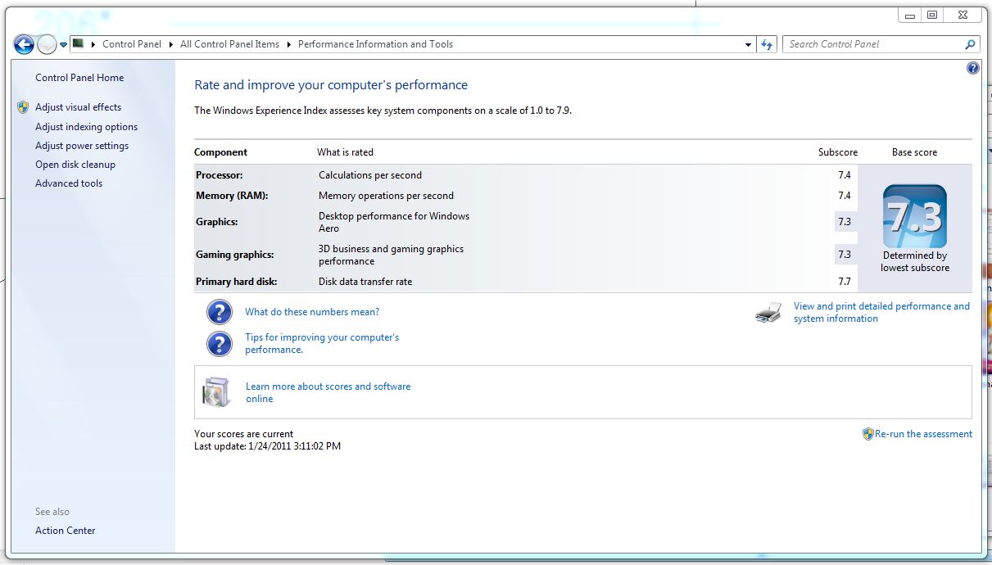Click the printer icon
The width and height of the screenshot is (992, 565).
768,312
